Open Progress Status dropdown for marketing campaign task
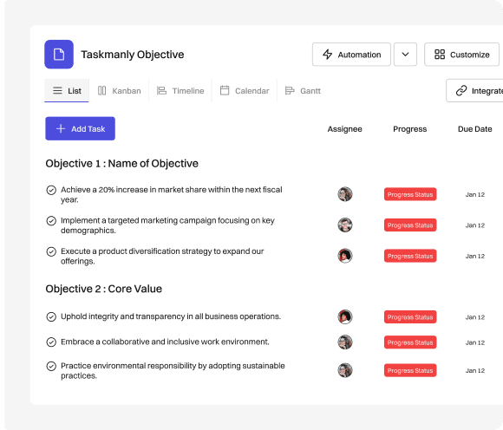Screen dimensions: 503x430 pyautogui.click(x=410, y=225)
